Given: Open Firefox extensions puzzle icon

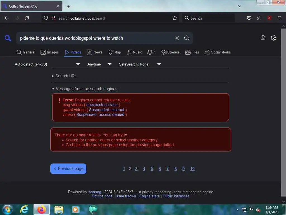Looking at the screenshot, I should [259, 18].
